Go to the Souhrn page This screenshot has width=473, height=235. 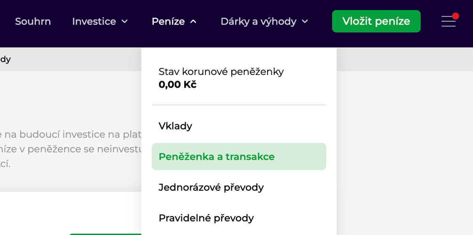[33, 21]
